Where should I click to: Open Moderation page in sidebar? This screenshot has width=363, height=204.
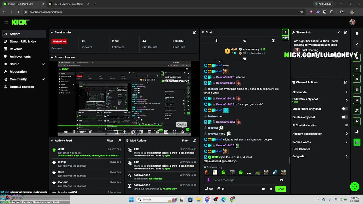pyautogui.click(x=18, y=72)
